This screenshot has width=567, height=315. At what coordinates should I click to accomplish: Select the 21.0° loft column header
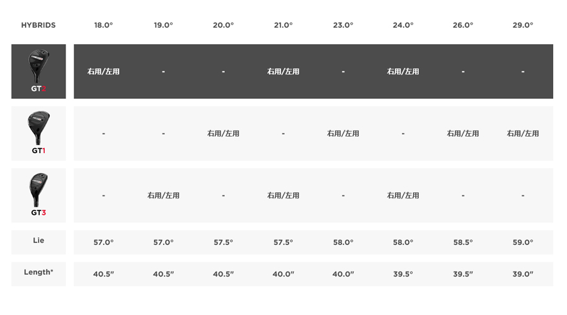point(283,25)
